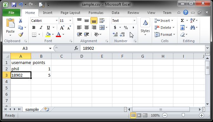Apply Accounting dollar number format
The image size is (213, 122).
click(x=115, y=28)
